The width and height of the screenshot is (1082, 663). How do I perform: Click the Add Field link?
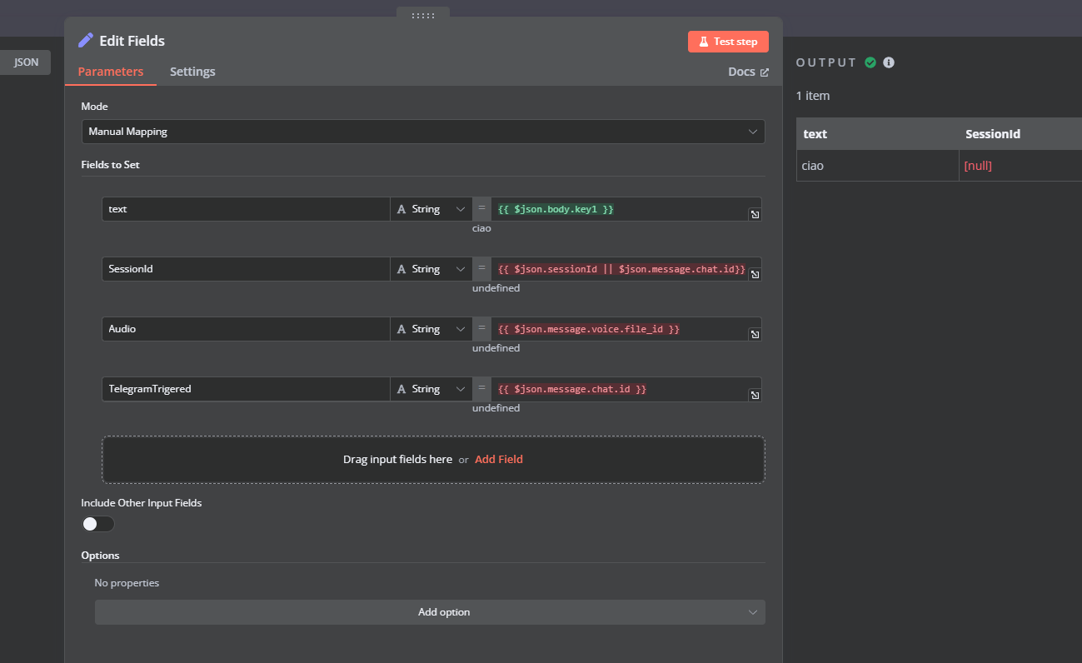[x=498, y=459]
